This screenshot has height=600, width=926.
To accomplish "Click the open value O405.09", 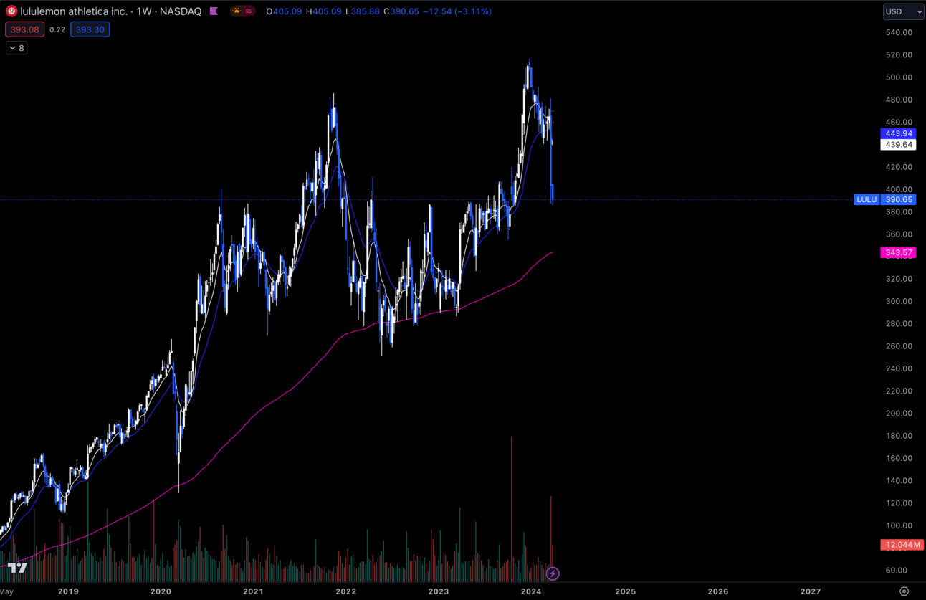I will click(x=284, y=11).
